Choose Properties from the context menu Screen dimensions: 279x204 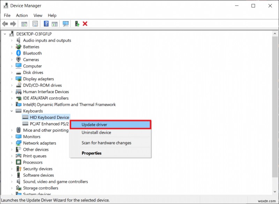pos(111,153)
